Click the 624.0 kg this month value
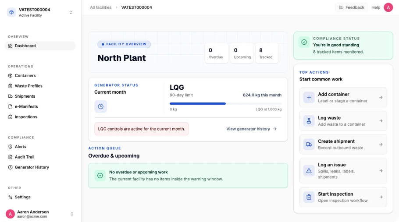 262,95
